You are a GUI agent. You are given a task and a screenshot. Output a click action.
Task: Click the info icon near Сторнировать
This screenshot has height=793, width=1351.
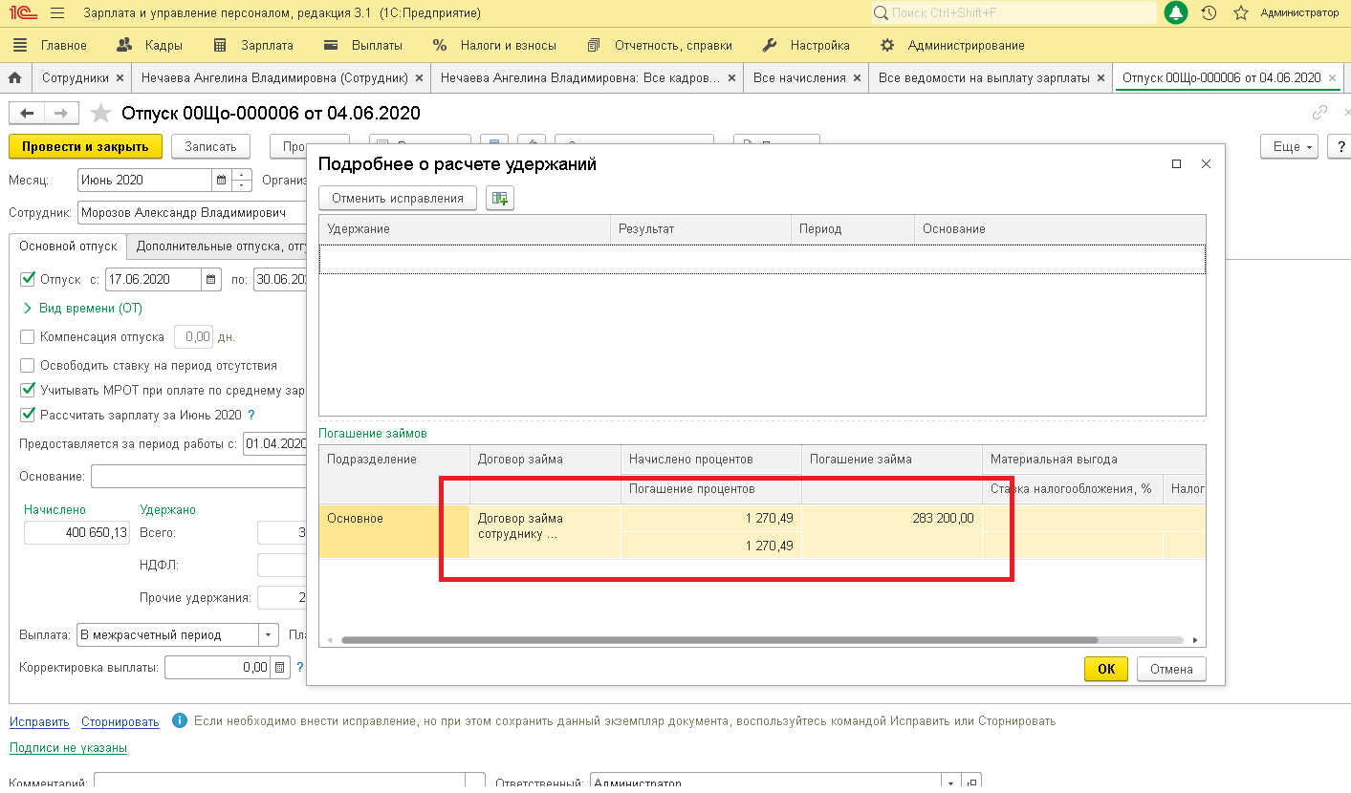point(178,721)
